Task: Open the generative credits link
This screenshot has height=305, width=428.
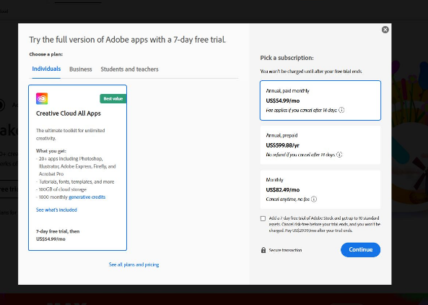Action: tap(87, 197)
